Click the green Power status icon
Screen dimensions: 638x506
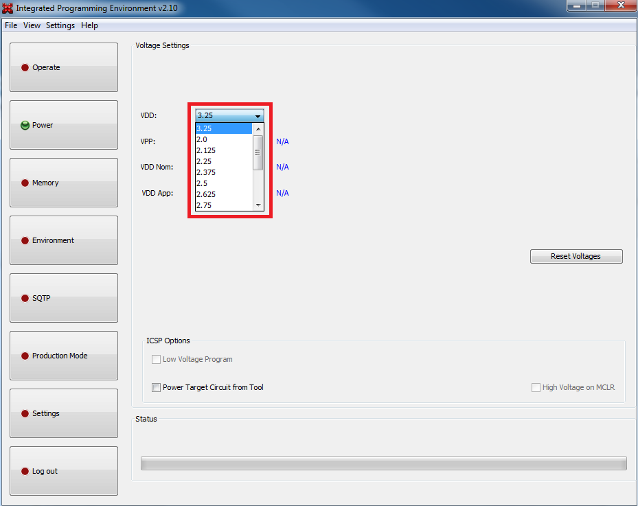(25, 125)
